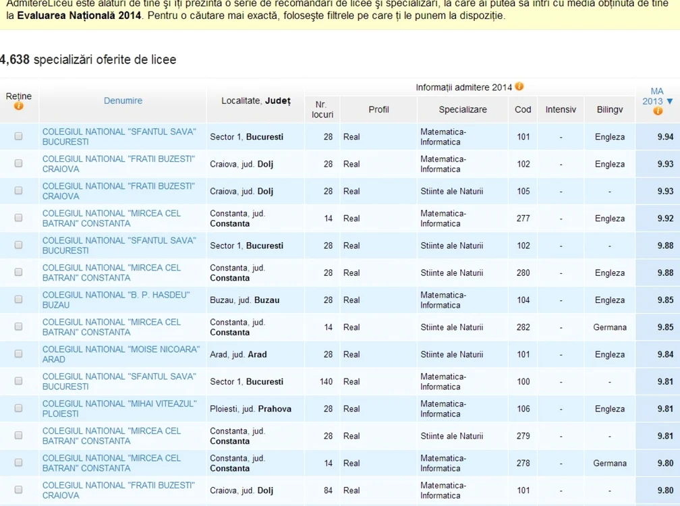Check the Sfantul Sava Stiinte ale Naturii row, code 102
Image resolution: width=680 pixels, height=506 pixels.
pyautogui.click(x=18, y=245)
